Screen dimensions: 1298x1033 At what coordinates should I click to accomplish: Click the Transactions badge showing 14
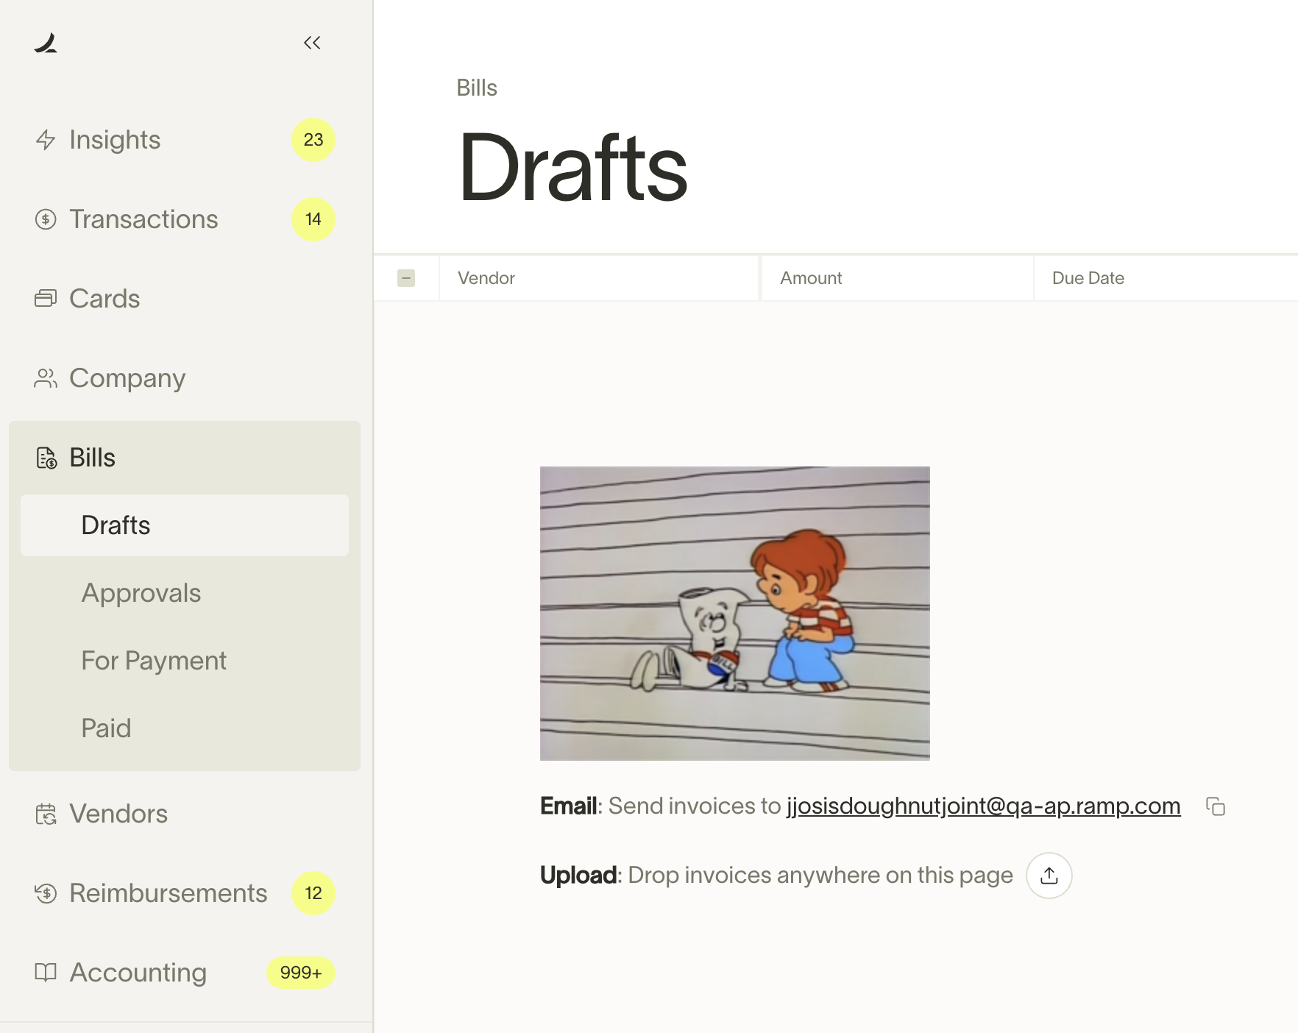(313, 219)
